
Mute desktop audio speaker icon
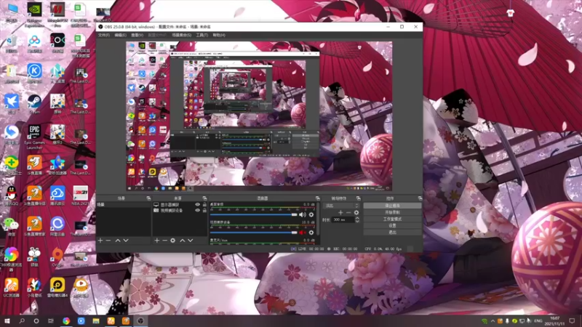click(303, 214)
